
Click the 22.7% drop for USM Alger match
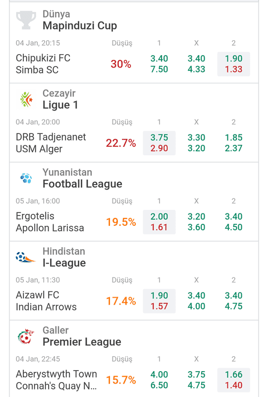click(x=121, y=143)
